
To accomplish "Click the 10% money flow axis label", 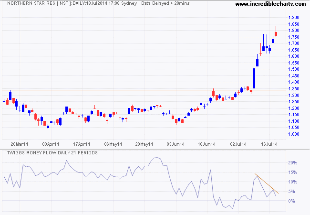I will tap(293, 182).
